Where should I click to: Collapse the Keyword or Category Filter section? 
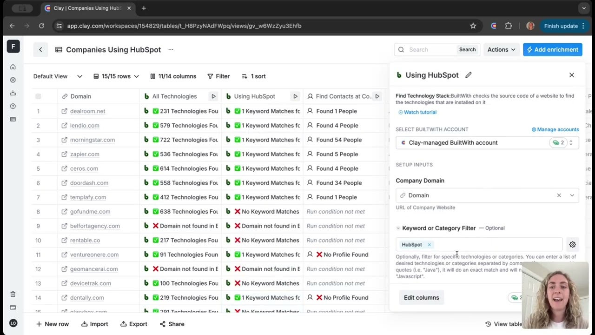[x=398, y=228]
